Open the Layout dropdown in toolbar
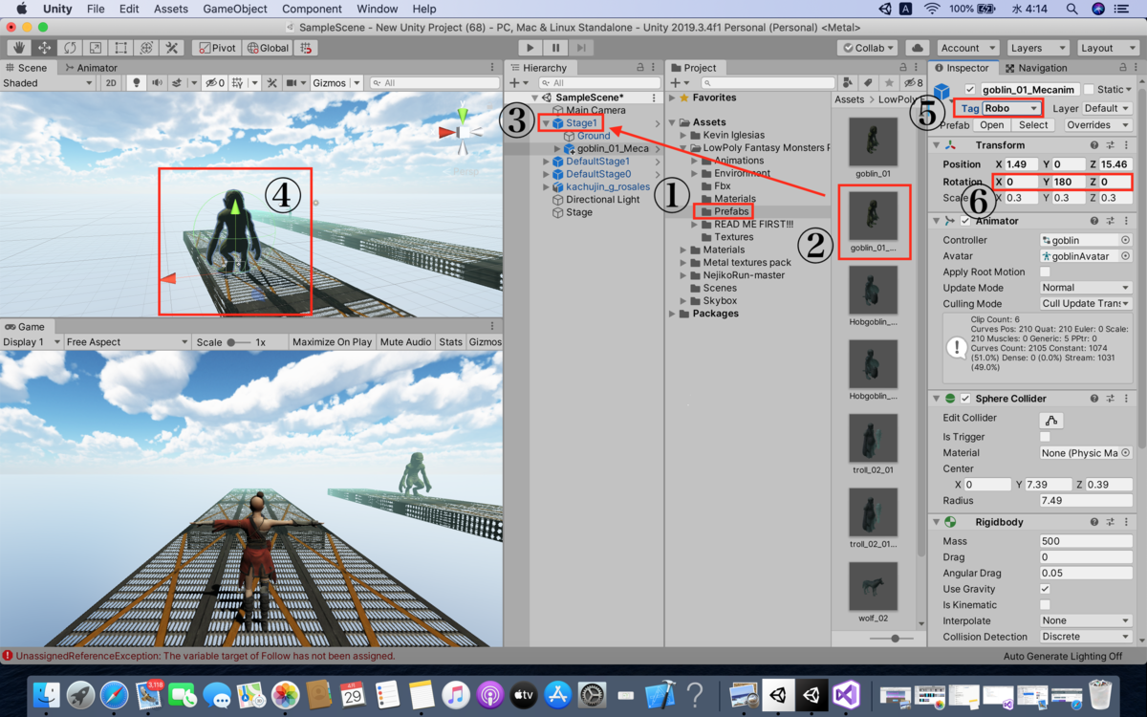 tap(1108, 48)
